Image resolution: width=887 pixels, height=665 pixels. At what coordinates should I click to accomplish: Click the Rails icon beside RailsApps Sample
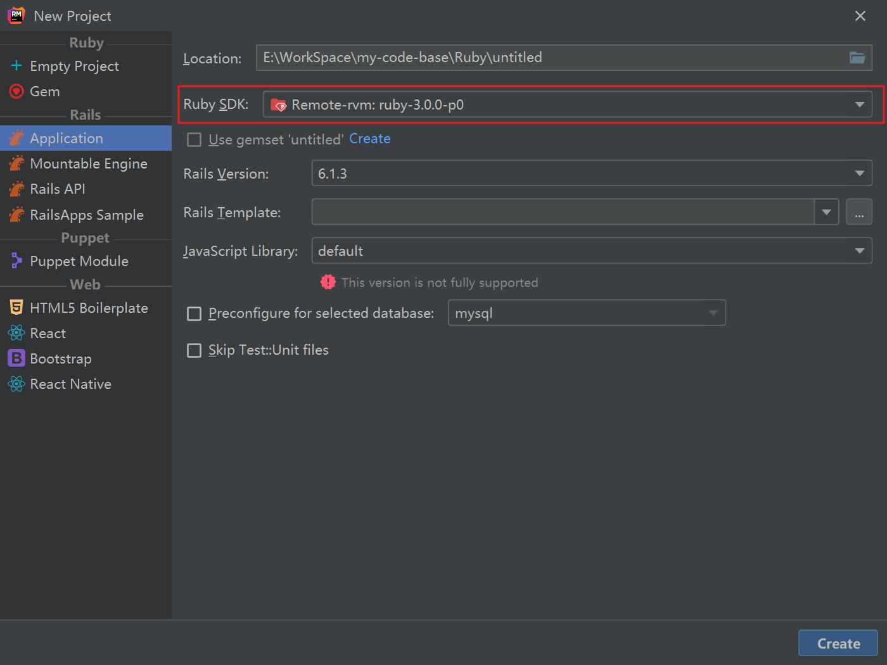click(x=16, y=214)
